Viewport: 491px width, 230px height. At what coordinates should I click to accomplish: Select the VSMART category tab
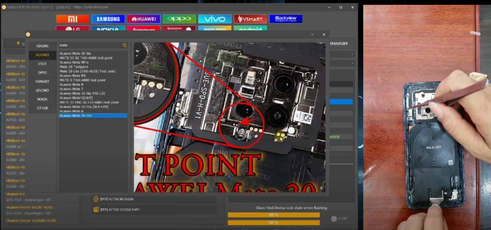click(43, 82)
